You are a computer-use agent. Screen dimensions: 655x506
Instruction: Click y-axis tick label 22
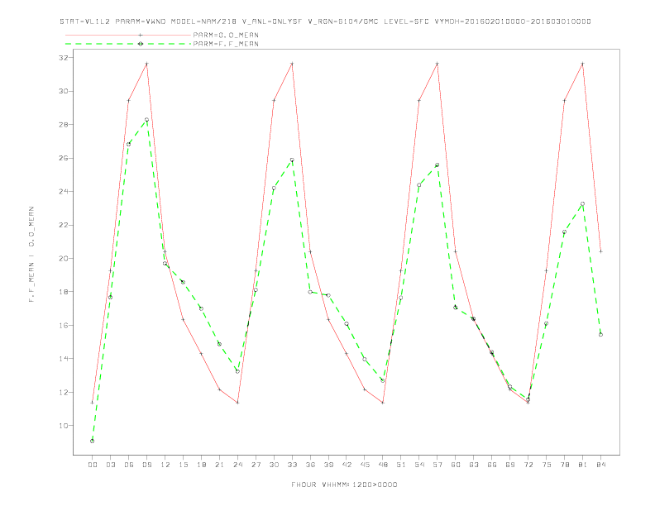point(64,225)
